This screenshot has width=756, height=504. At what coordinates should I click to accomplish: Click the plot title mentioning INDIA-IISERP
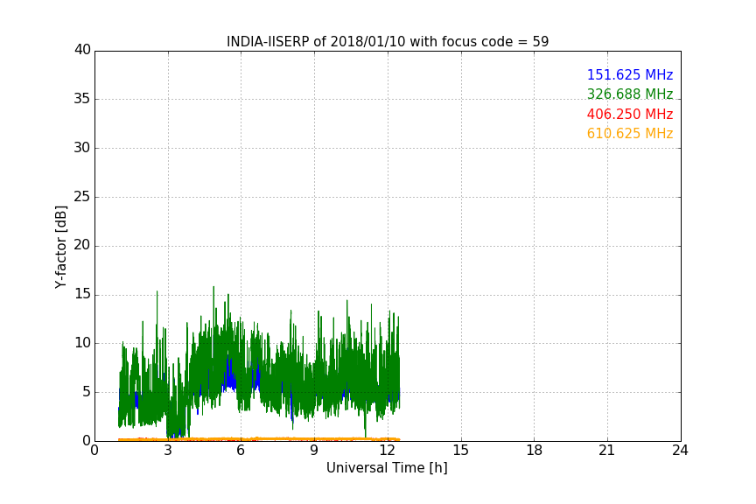click(x=388, y=42)
